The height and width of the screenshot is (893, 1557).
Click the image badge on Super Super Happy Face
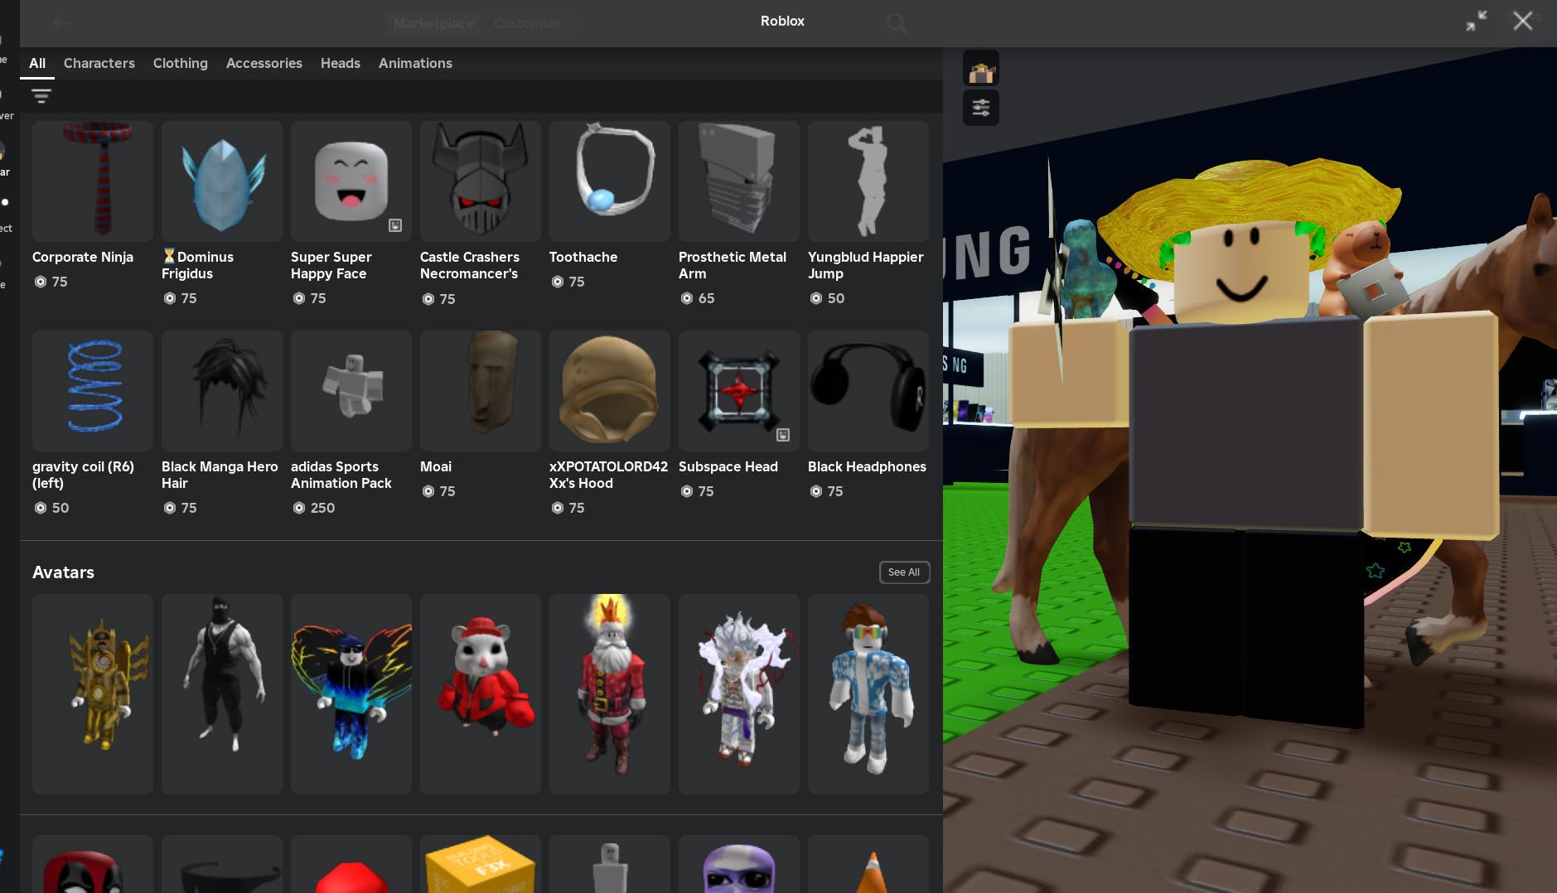pyautogui.click(x=395, y=225)
